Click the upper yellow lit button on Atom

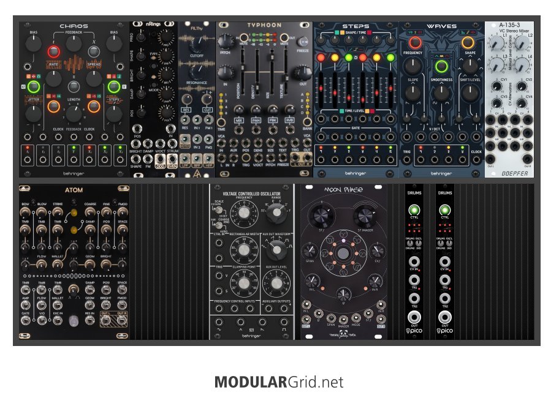[74, 213]
